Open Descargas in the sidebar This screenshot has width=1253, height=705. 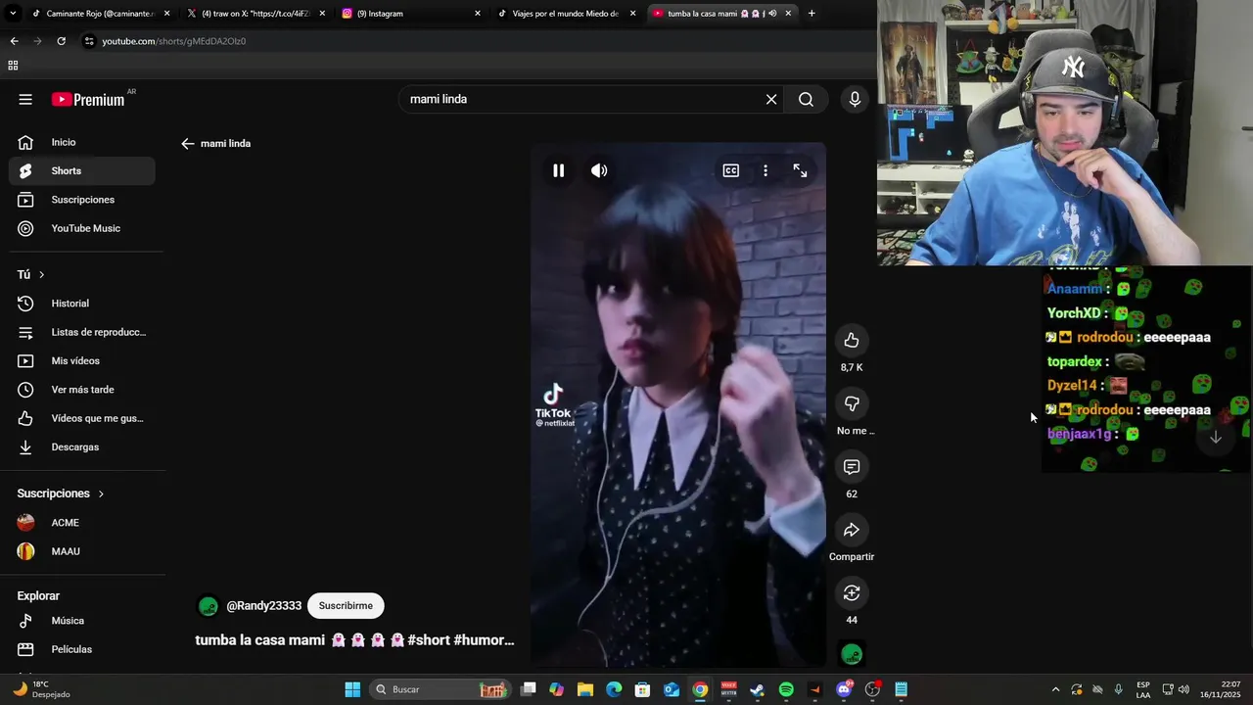coord(82,446)
